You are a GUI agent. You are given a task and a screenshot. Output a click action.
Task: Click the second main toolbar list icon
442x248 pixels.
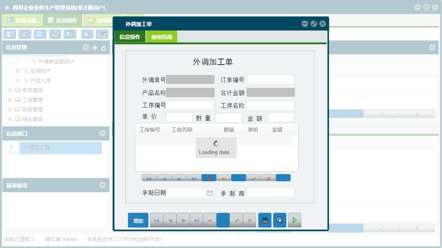click(x=25, y=34)
